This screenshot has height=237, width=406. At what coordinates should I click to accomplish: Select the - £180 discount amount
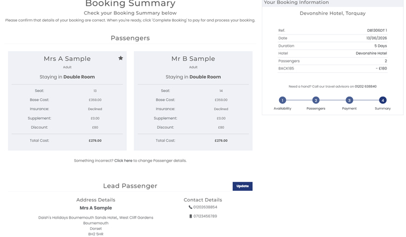point(381,68)
